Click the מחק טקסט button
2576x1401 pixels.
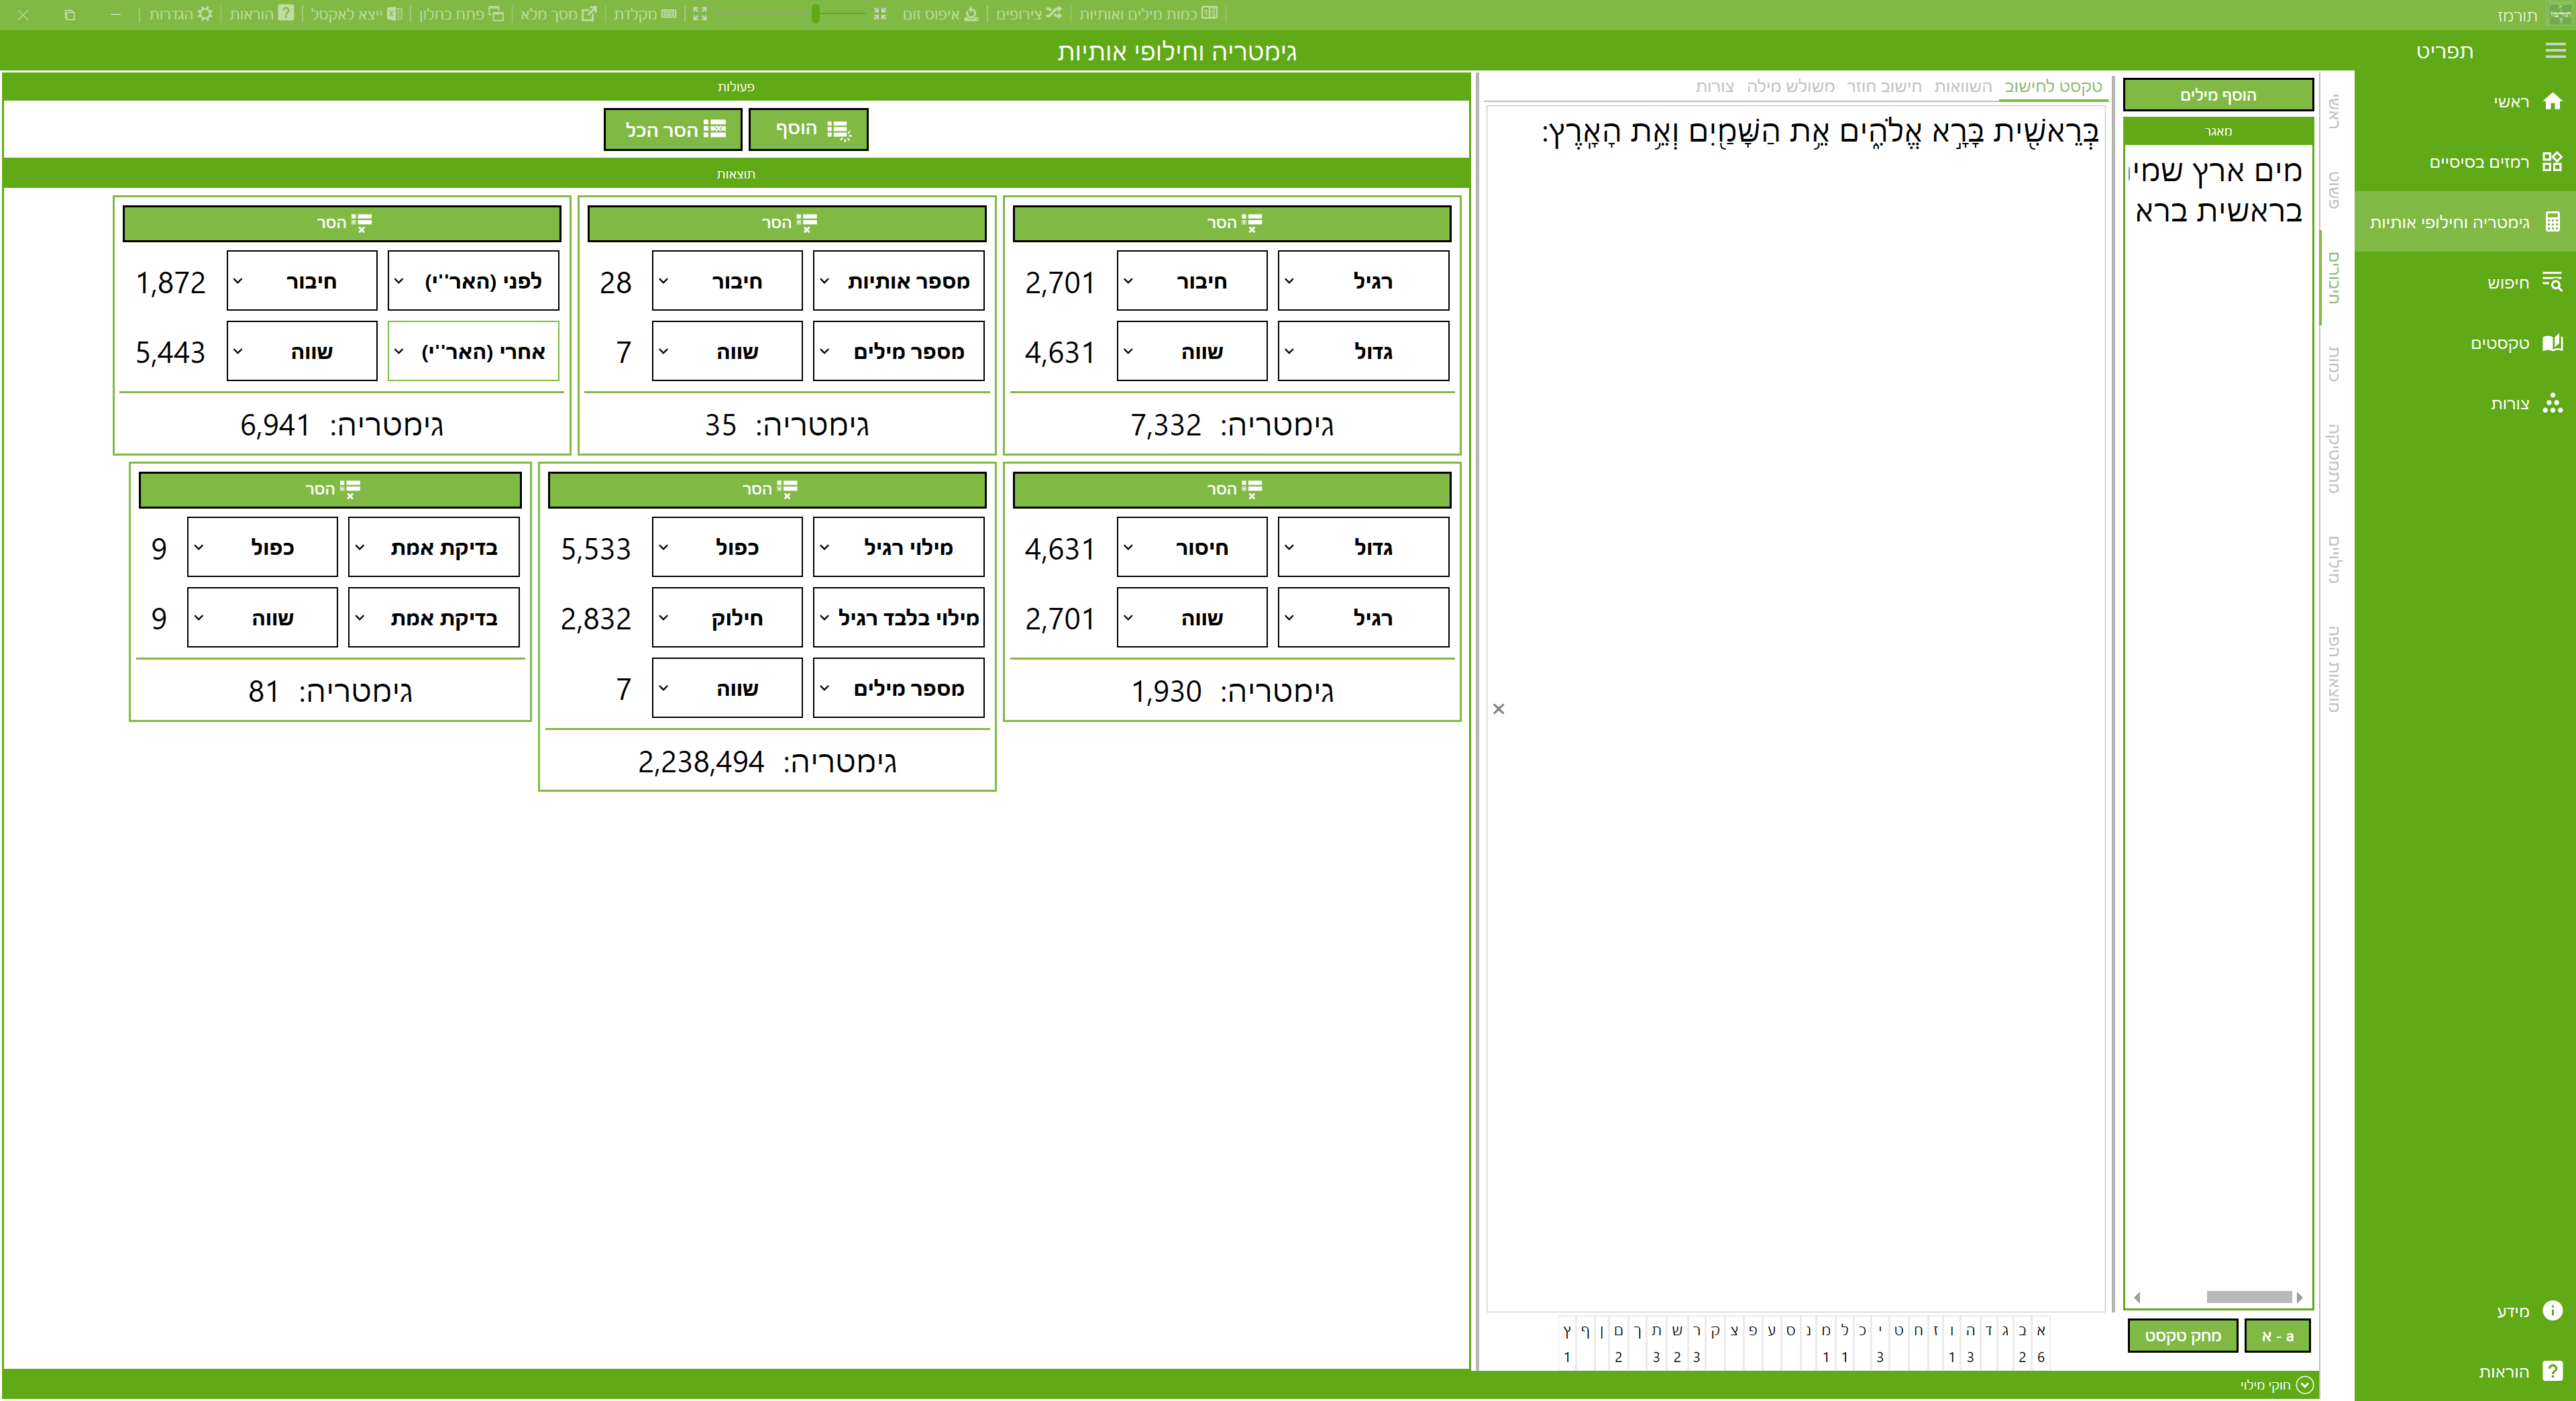coord(2182,1336)
